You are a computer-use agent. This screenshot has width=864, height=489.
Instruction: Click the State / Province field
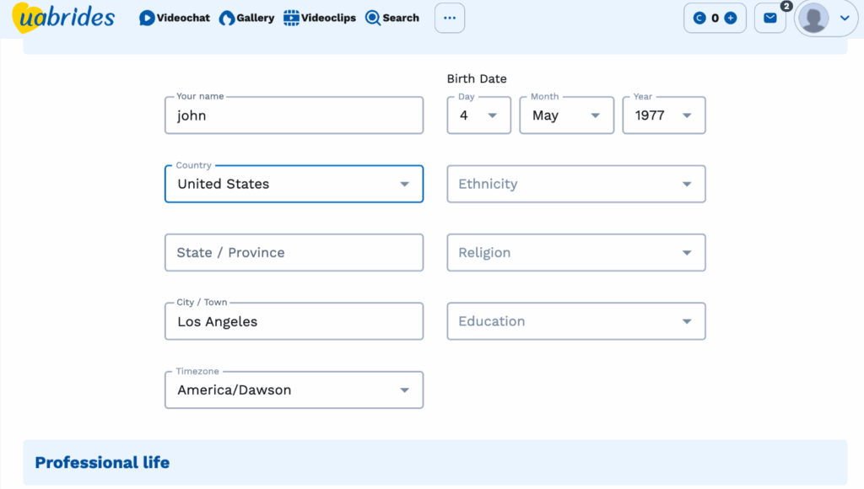pyautogui.click(x=294, y=253)
